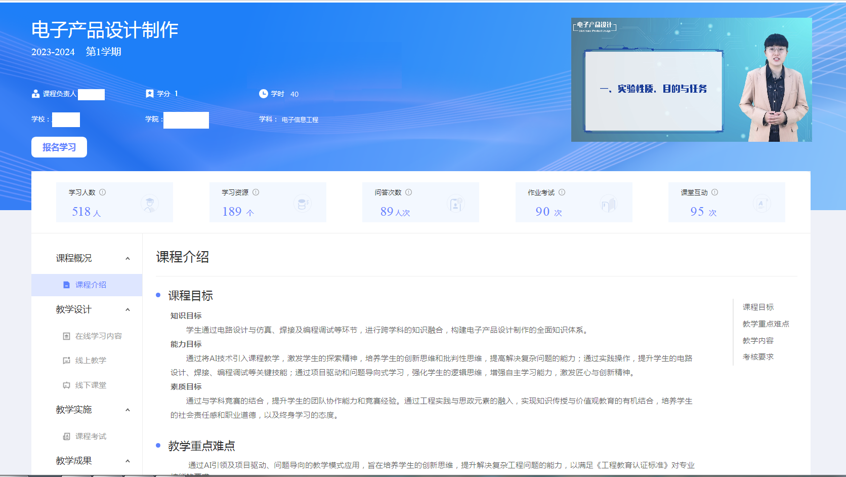Open the 线下课堂 sidebar item
Viewport: 846px width, 477px height.
pos(91,385)
